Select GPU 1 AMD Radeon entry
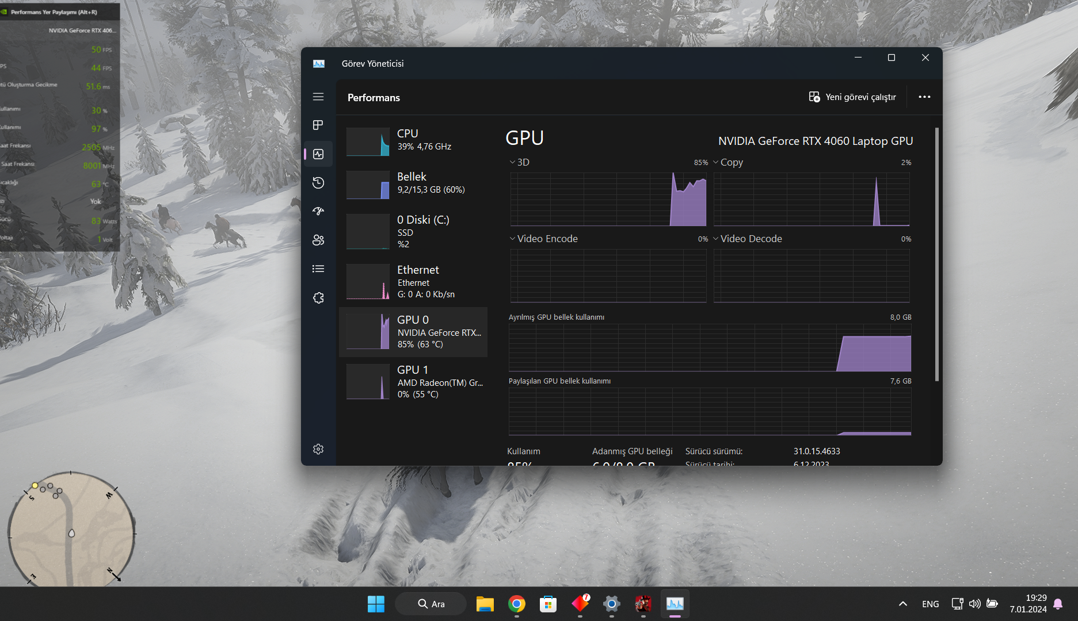1078x621 pixels. tap(413, 382)
